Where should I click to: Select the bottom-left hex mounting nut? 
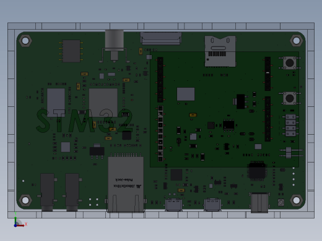pos(25,200)
